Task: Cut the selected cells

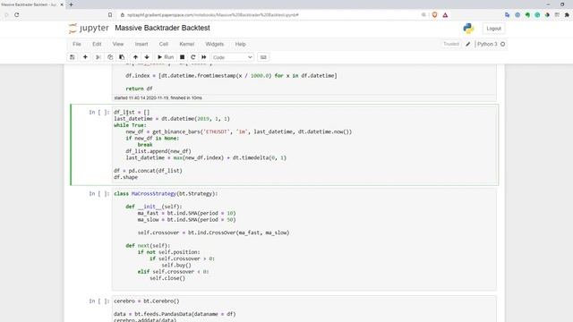Action: pyautogui.click(x=98, y=57)
